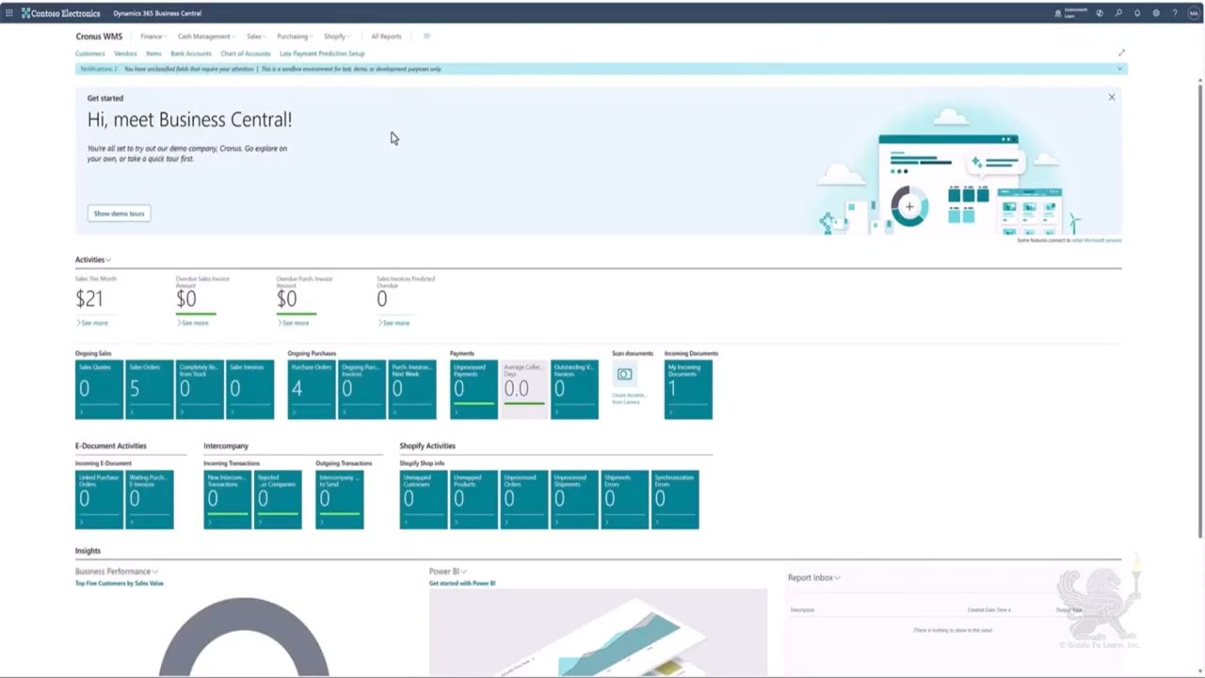Expand the Purchasing menu
The image size is (1205, 678).
coord(294,36)
